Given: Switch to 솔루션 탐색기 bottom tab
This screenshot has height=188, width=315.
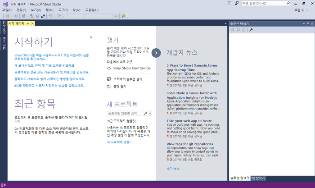Looking at the screenshot, I should 240,178.
